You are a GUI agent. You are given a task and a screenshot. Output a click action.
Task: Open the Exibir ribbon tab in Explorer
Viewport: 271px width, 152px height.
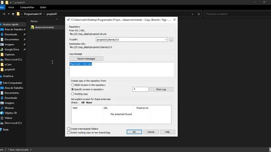point(43,7)
